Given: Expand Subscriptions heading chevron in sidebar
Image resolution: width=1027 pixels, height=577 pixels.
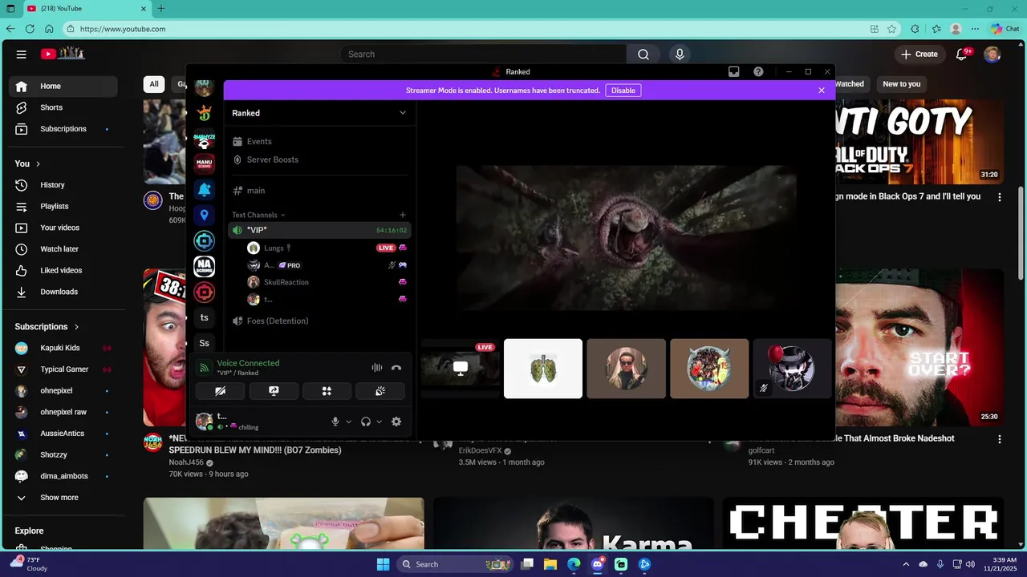Looking at the screenshot, I should [x=77, y=327].
